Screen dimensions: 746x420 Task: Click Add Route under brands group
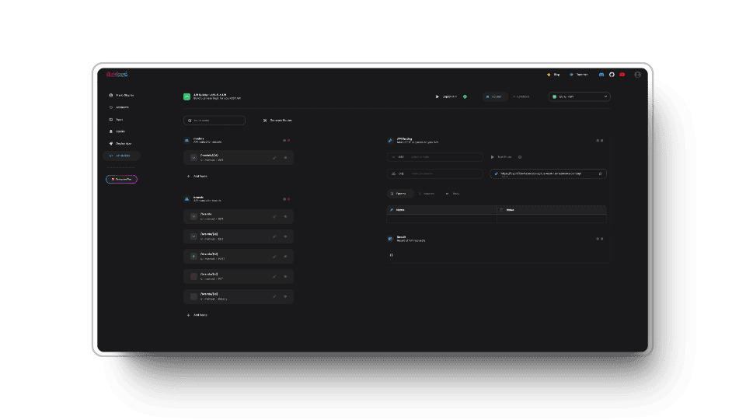197,315
